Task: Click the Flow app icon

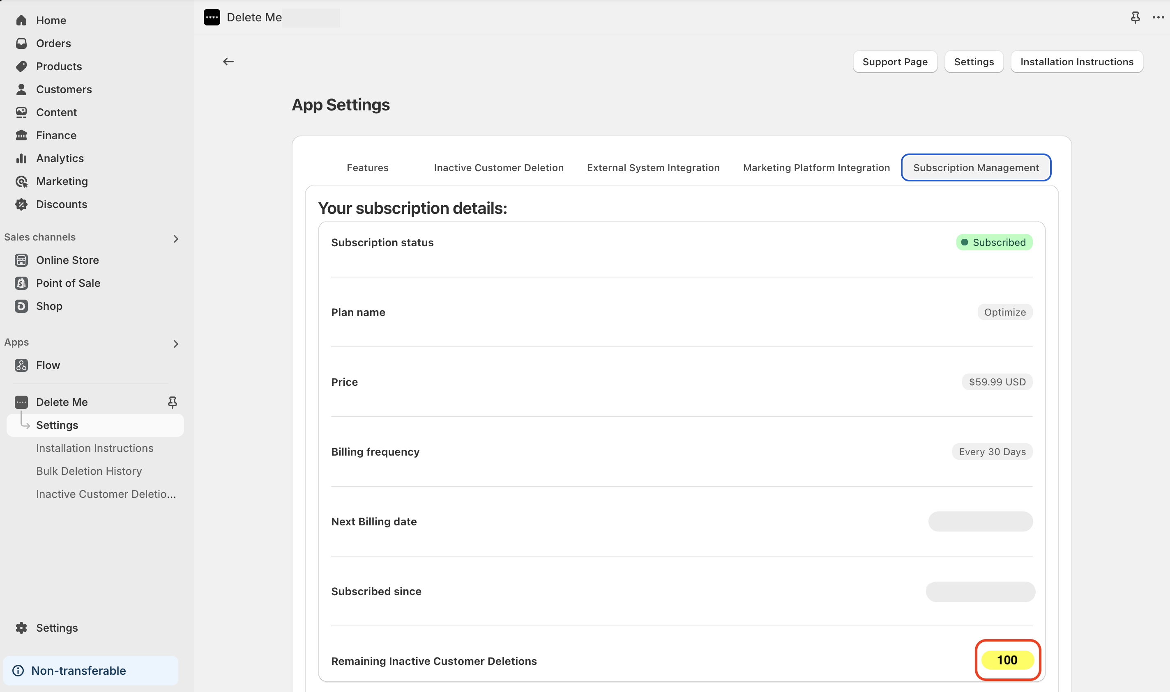Action: pos(21,365)
